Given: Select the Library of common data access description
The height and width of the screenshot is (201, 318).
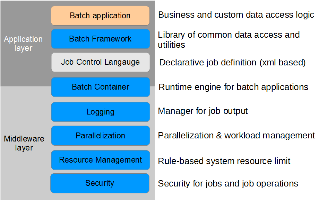Looking at the screenshot, I should pos(229,40).
